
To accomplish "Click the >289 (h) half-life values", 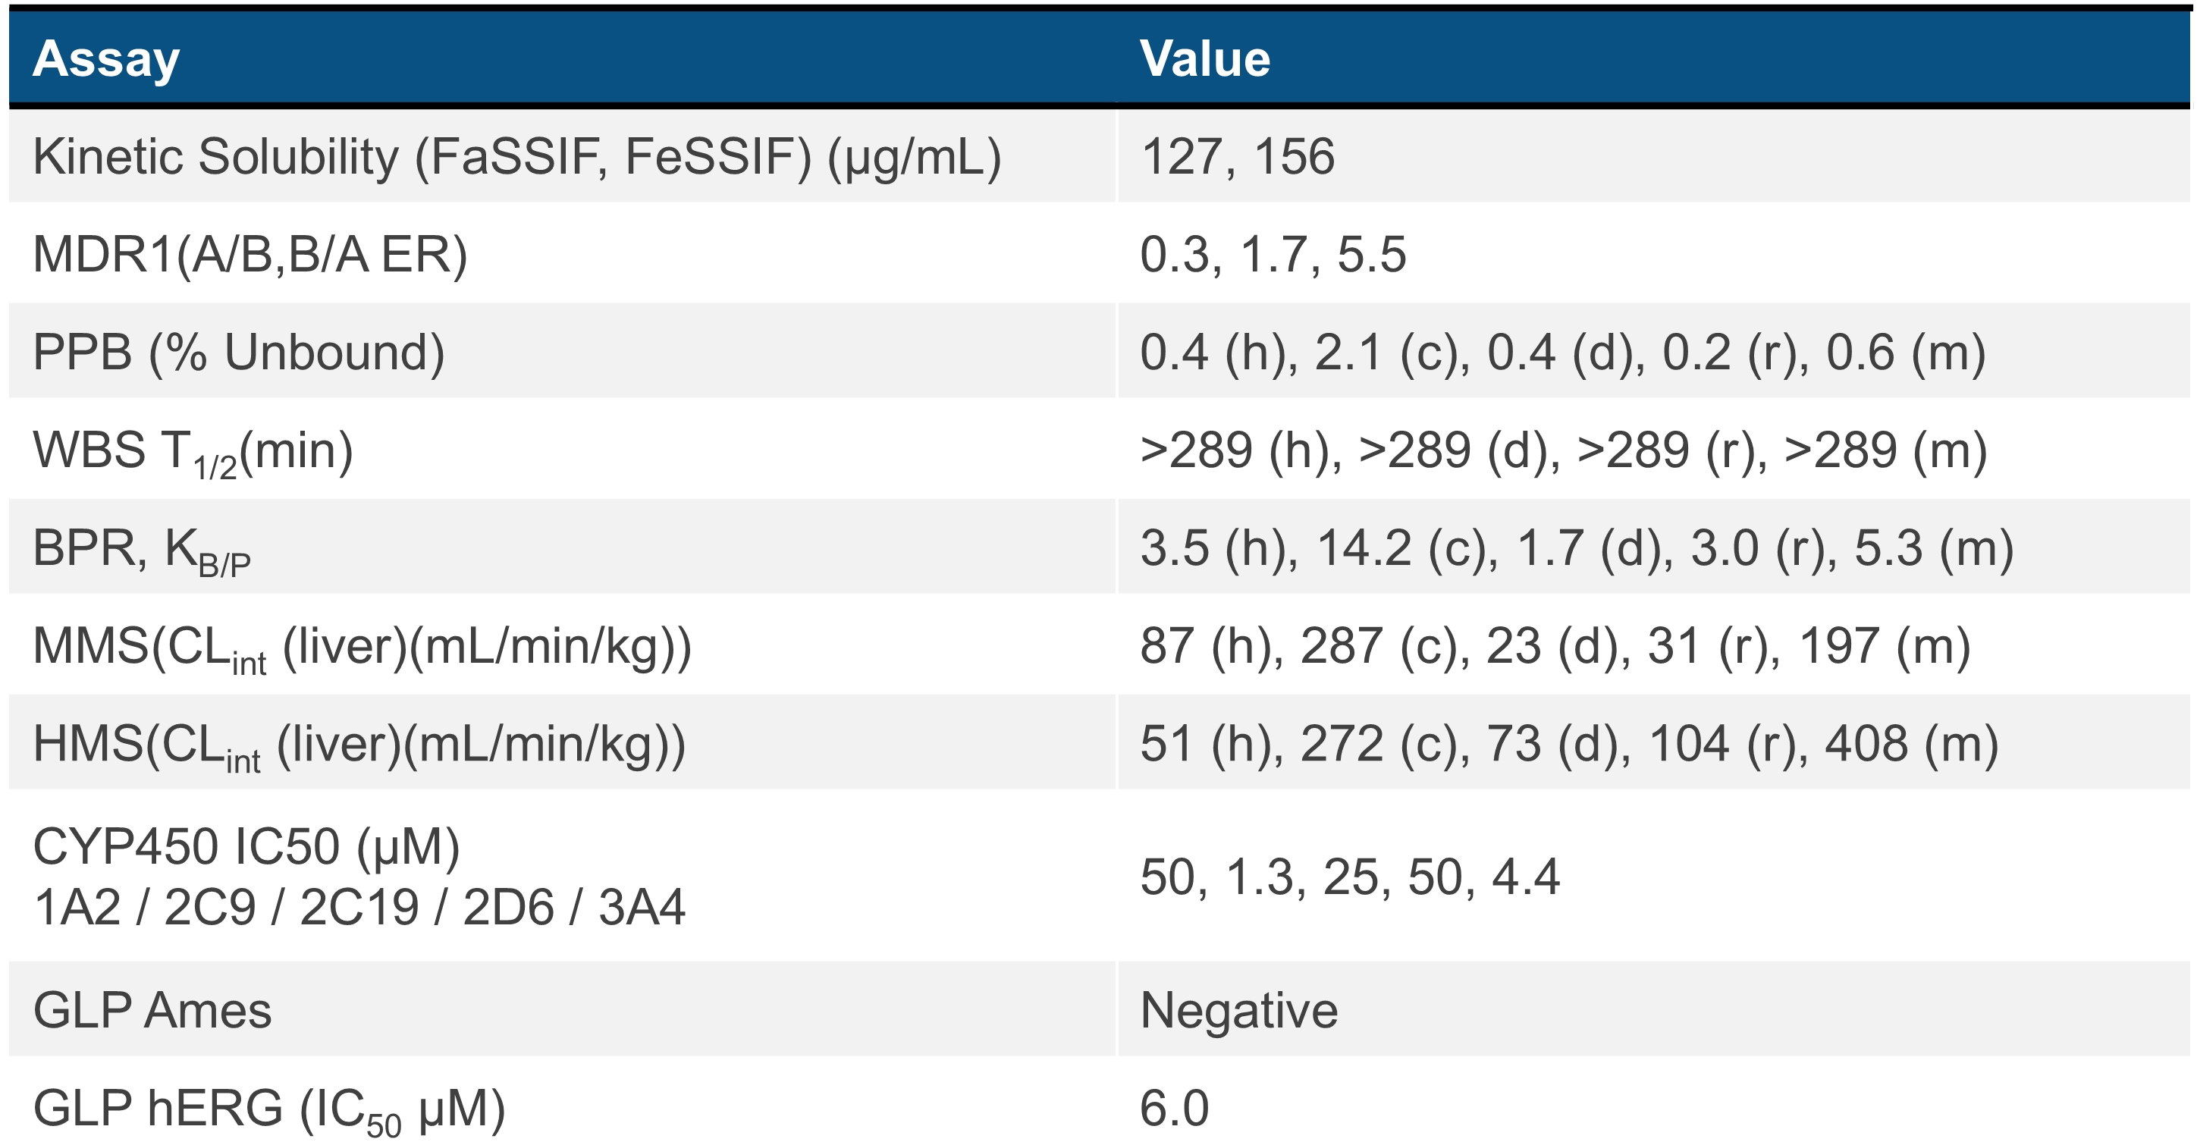I will pyautogui.click(x=1563, y=450).
